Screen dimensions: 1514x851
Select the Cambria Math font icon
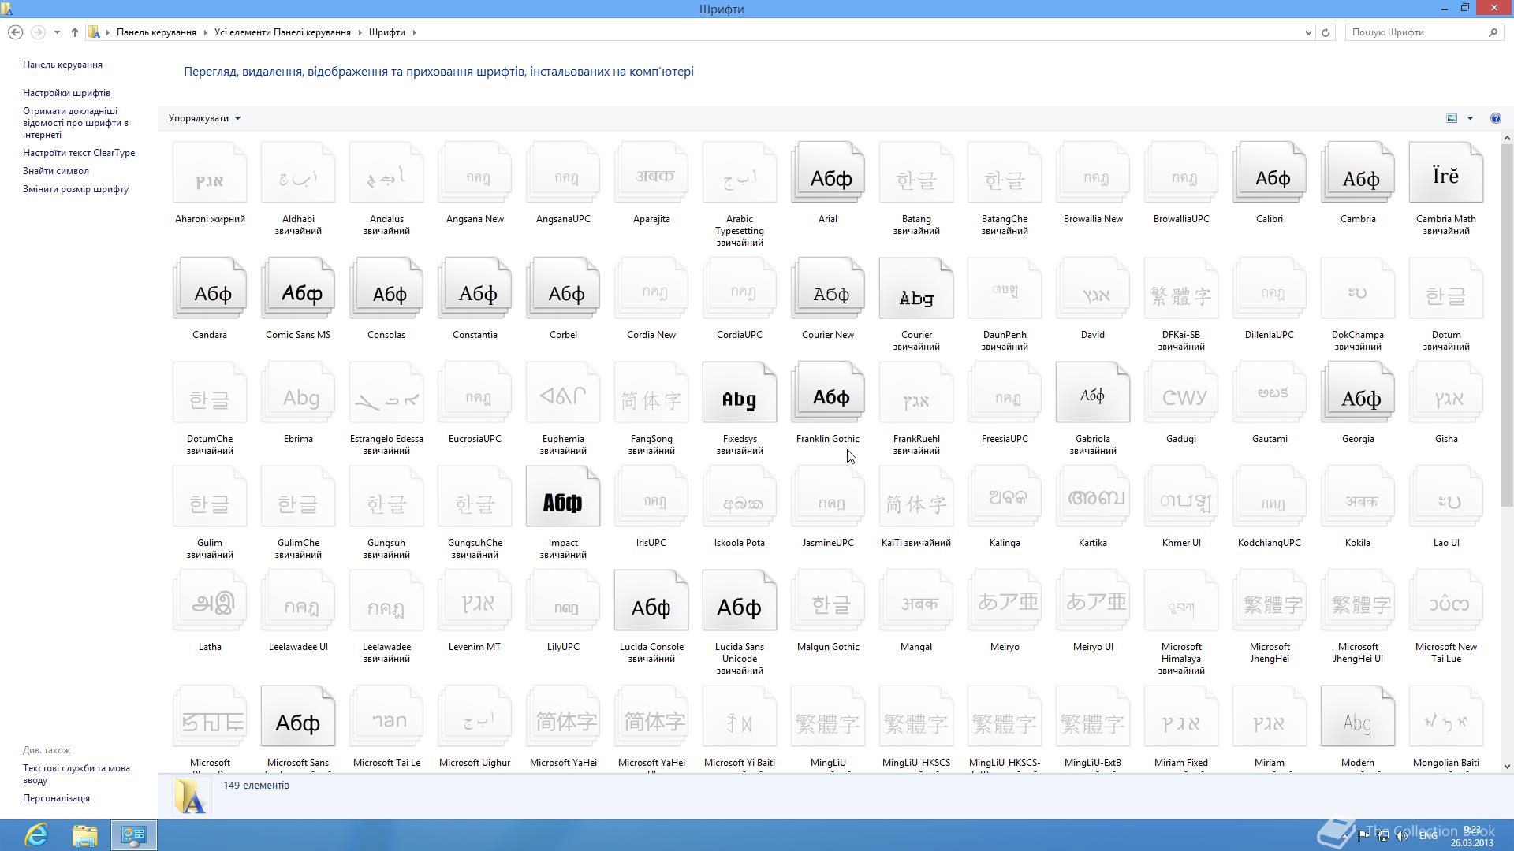coord(1446,173)
